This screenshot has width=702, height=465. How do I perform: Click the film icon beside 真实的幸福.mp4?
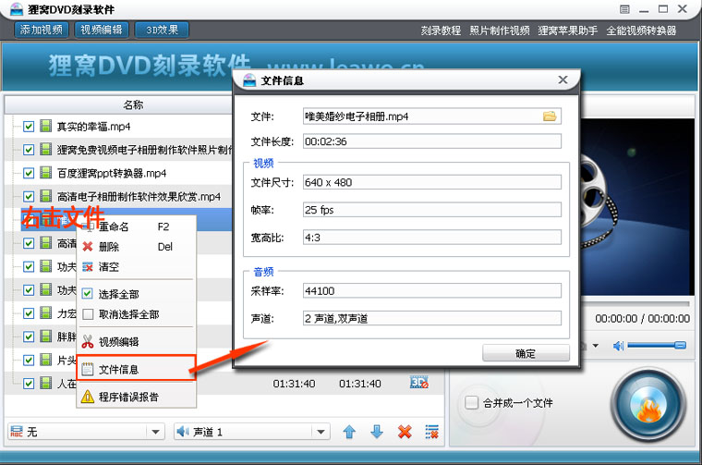tap(45, 126)
